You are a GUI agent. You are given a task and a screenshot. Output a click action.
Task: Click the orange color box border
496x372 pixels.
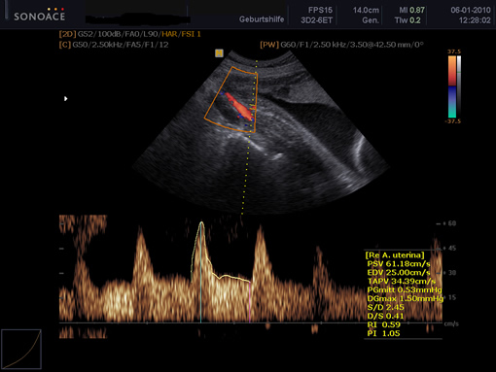click(x=231, y=99)
